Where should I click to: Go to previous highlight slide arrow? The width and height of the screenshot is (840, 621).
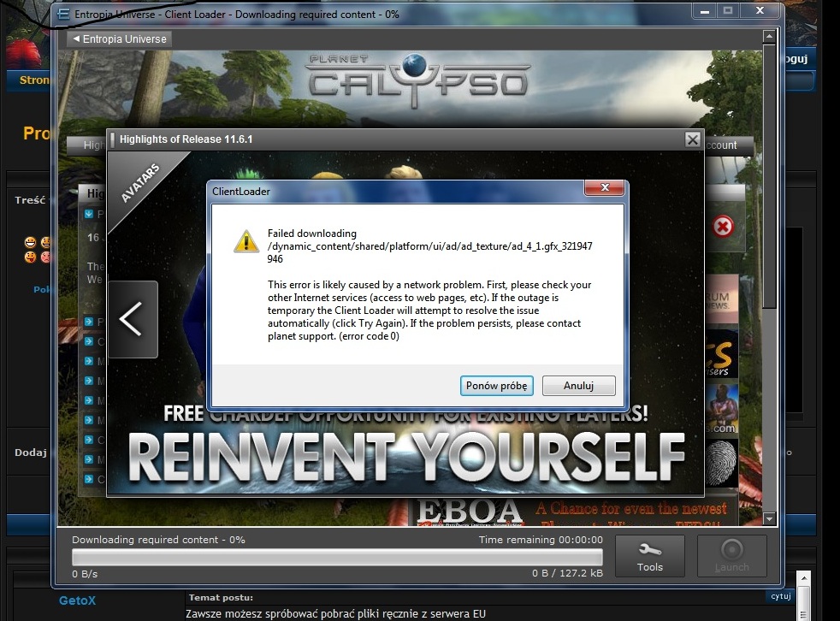click(x=132, y=319)
